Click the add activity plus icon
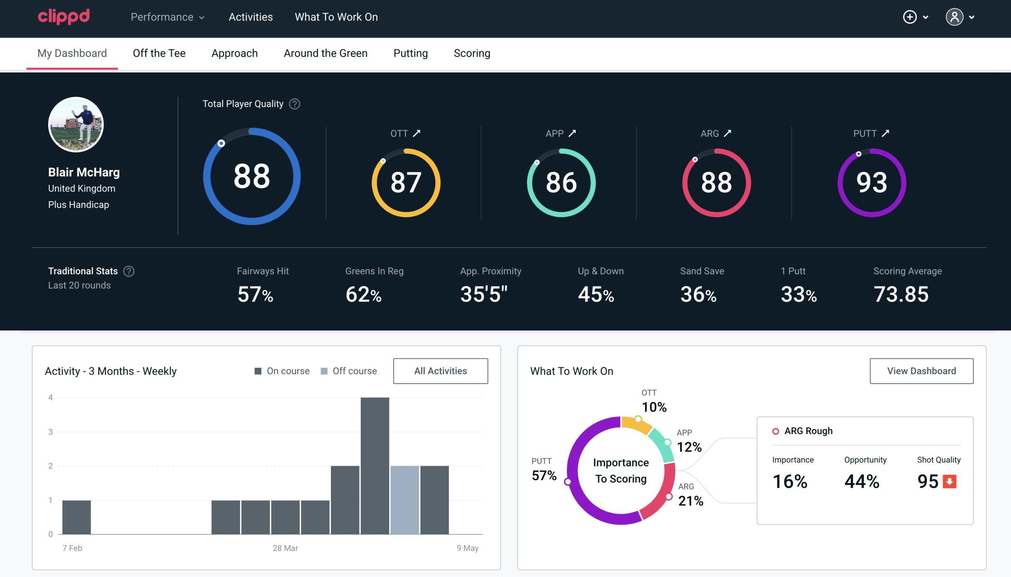 (x=911, y=17)
